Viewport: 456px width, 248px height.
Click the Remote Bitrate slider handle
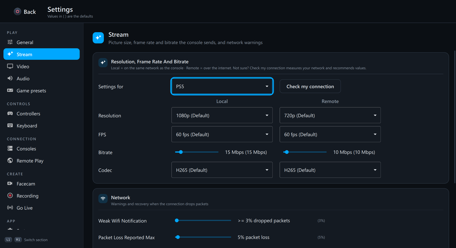287,152
